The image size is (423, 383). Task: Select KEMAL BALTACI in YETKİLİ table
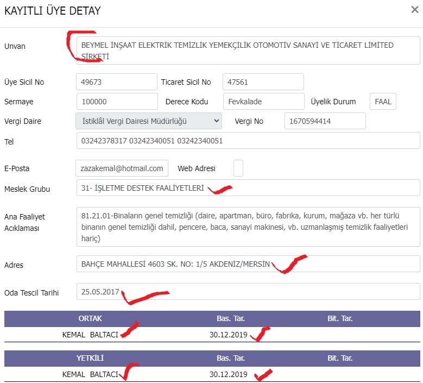coord(90,374)
